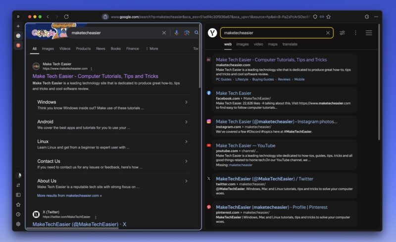Click Buying Guides sitelink in Yandex result

coord(263,79)
